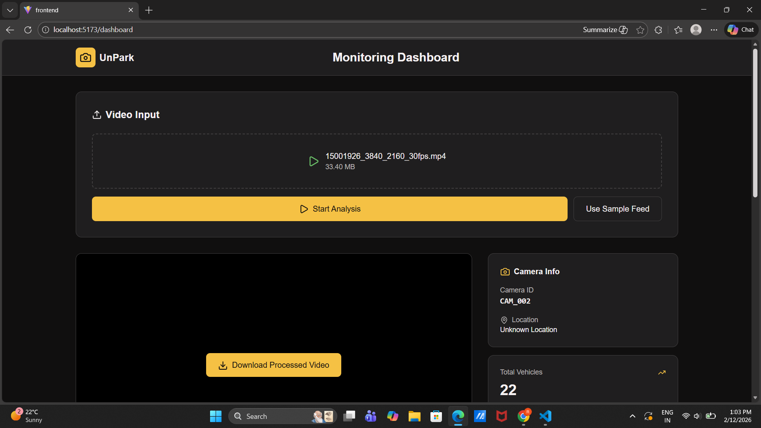Open browser Extensions puzzle icon

pos(658,30)
